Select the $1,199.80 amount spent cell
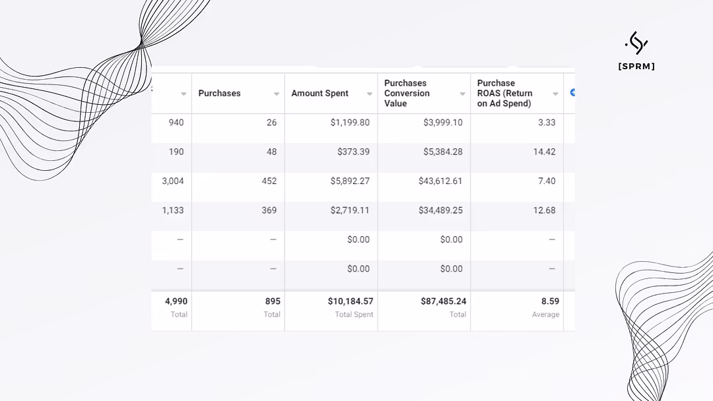The width and height of the screenshot is (713, 401). point(350,123)
